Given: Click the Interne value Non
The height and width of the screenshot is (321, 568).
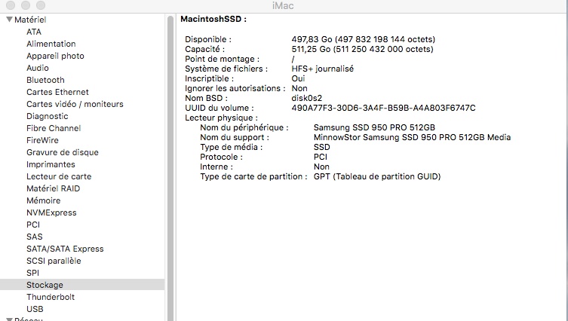Looking at the screenshot, I should click(x=321, y=167).
